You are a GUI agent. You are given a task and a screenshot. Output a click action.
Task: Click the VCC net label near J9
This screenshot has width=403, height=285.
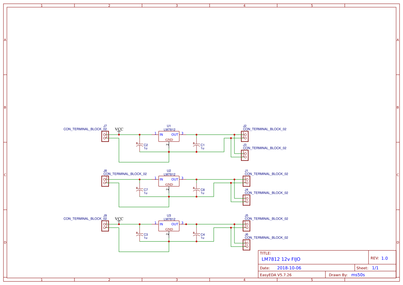(x=119, y=218)
